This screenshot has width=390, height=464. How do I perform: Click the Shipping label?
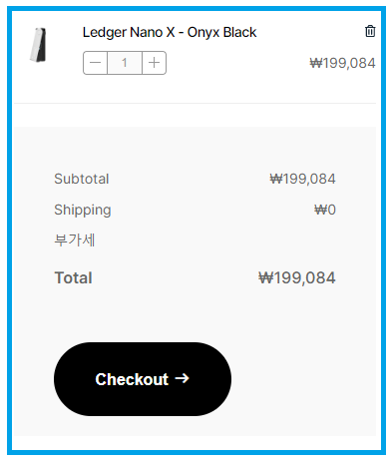83,210
